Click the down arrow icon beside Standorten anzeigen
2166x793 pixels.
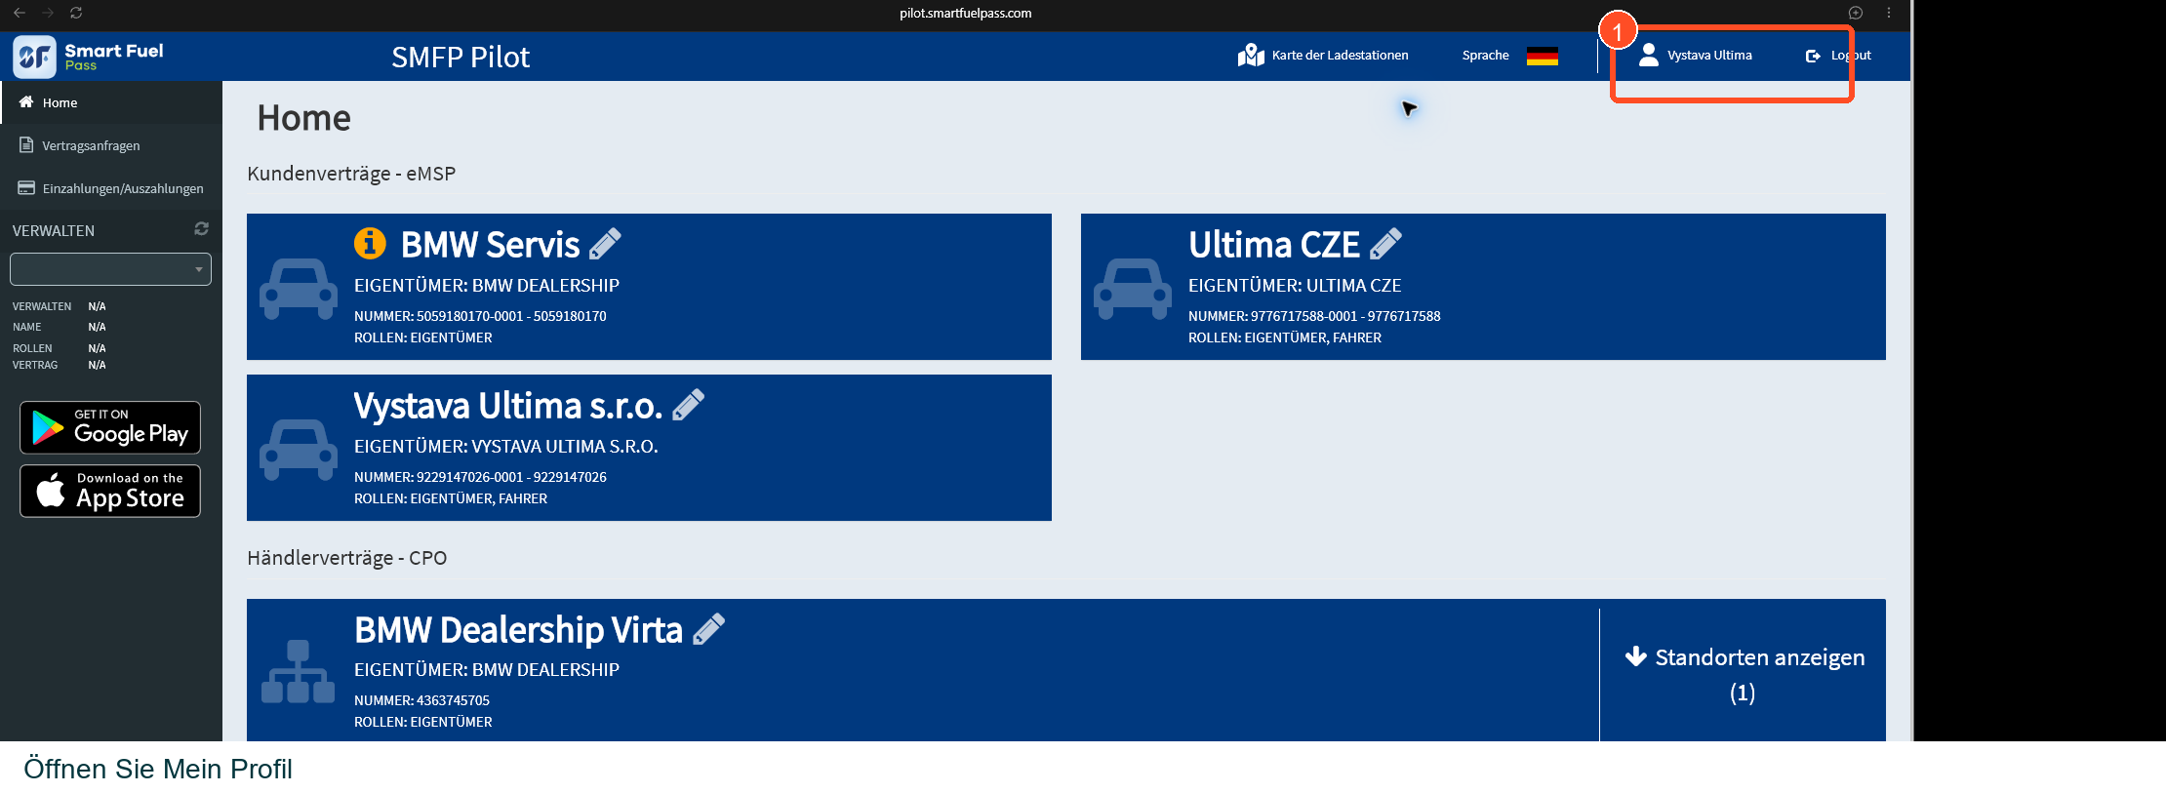click(x=1636, y=656)
